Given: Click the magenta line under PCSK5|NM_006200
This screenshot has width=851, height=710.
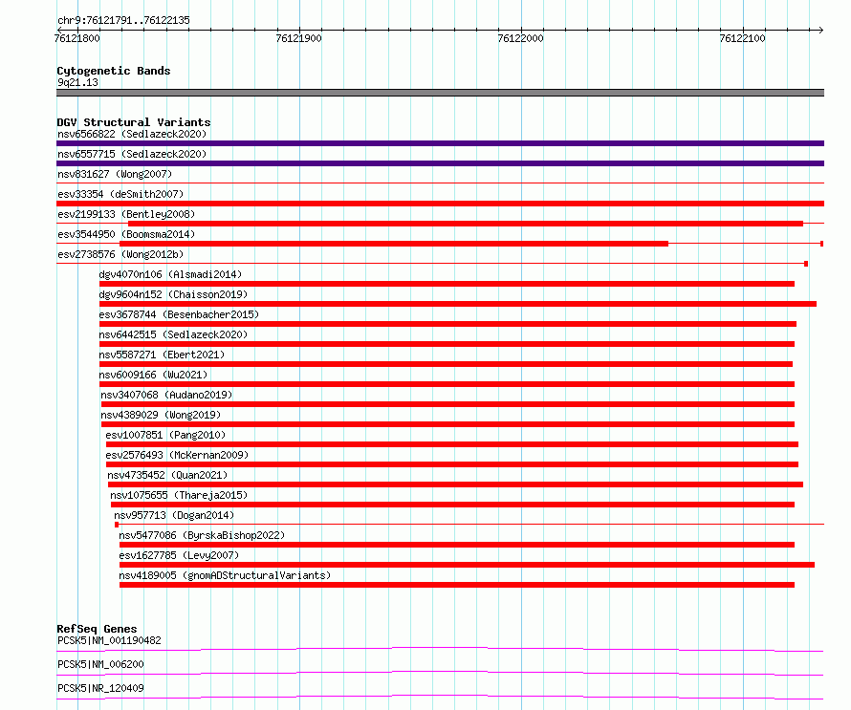Looking at the screenshot, I should pos(440,673).
